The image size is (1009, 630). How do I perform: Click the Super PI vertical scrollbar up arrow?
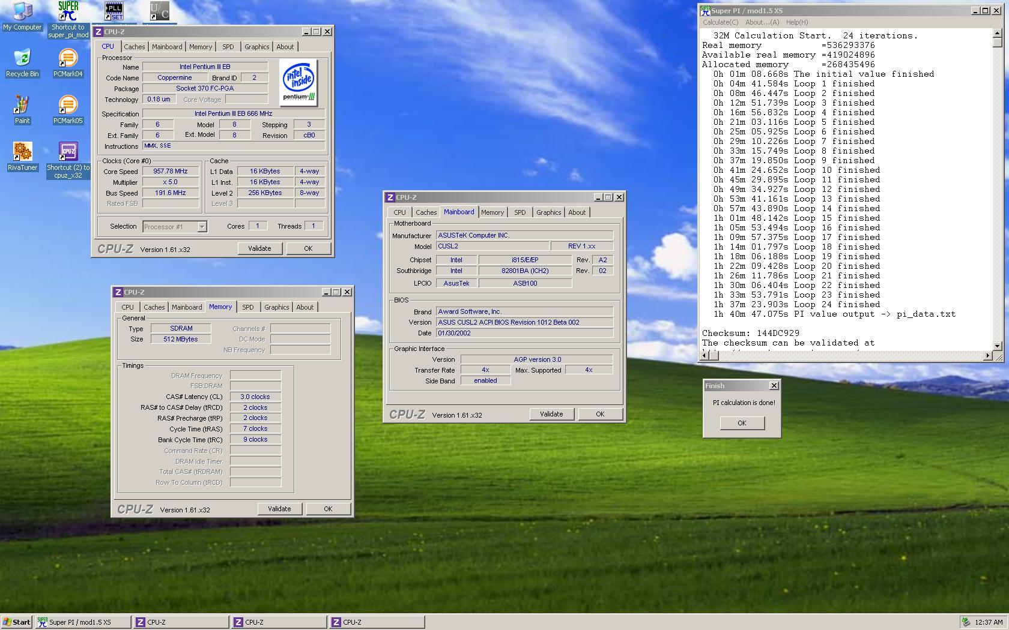coord(998,34)
